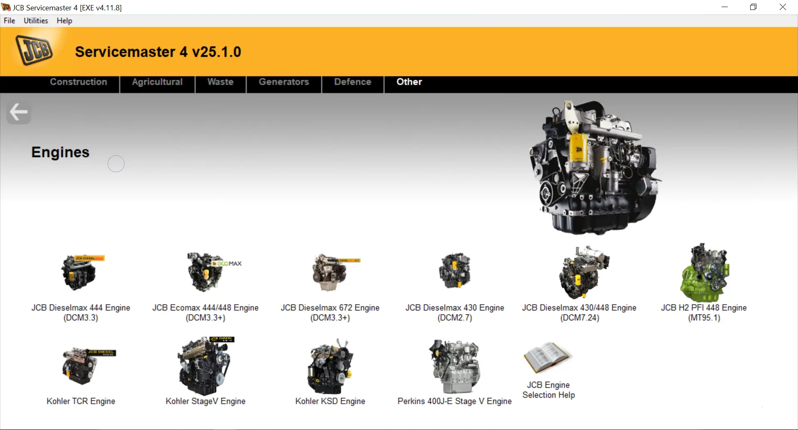Open the Help menu
The height and width of the screenshot is (430, 798).
pyautogui.click(x=64, y=21)
